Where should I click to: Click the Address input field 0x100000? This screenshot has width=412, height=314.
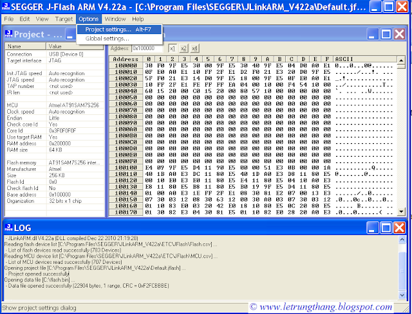147,48
